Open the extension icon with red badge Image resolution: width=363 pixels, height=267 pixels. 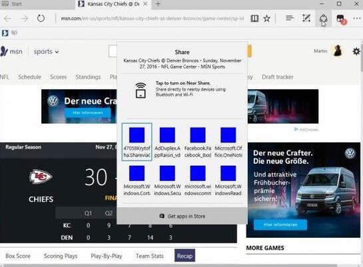[341, 19]
